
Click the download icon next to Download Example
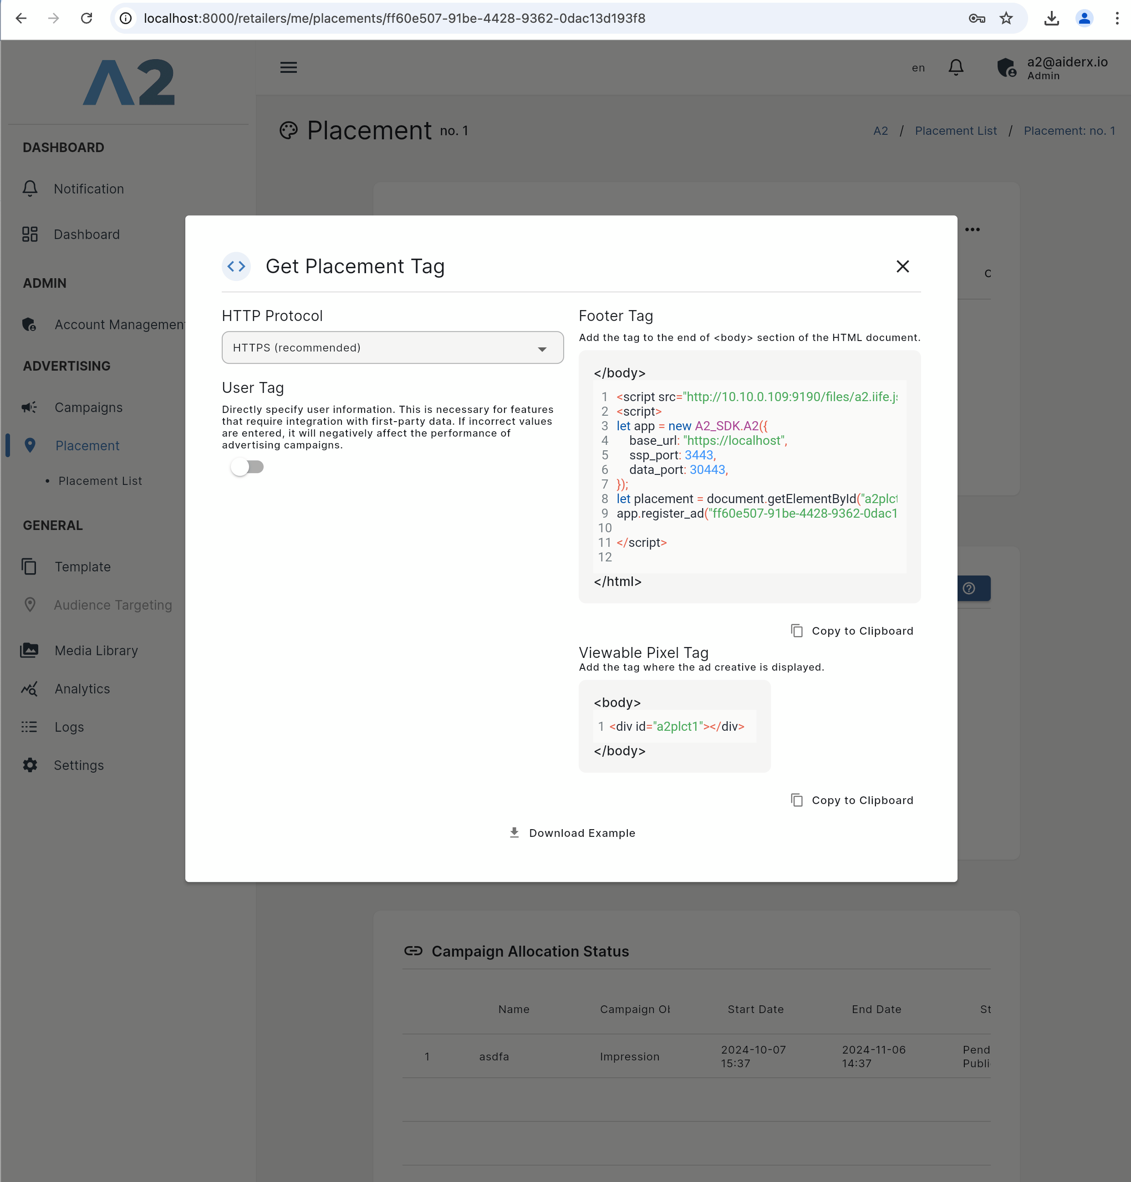pyautogui.click(x=514, y=833)
